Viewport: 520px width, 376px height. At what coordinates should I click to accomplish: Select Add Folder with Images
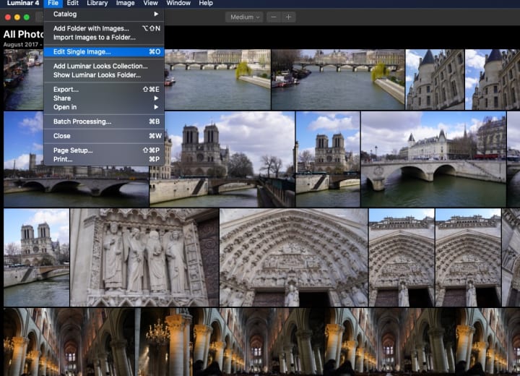(x=91, y=29)
